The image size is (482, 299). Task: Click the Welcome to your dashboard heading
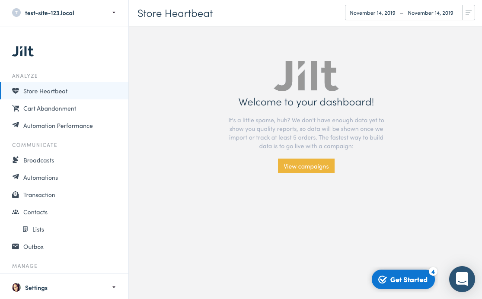(306, 102)
